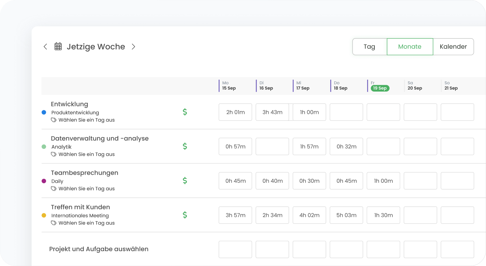
Task: Toggle billable dollar icon for Treffen mit Kunden
Action: point(185,215)
